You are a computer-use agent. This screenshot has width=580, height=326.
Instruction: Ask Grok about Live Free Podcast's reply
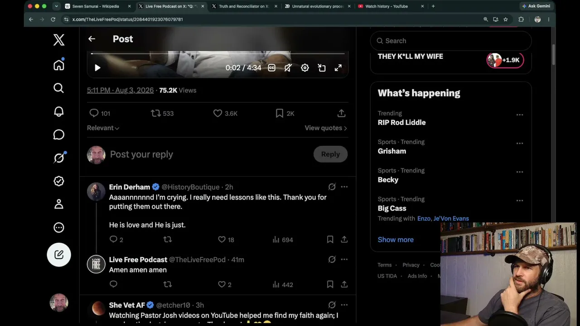pyautogui.click(x=332, y=259)
